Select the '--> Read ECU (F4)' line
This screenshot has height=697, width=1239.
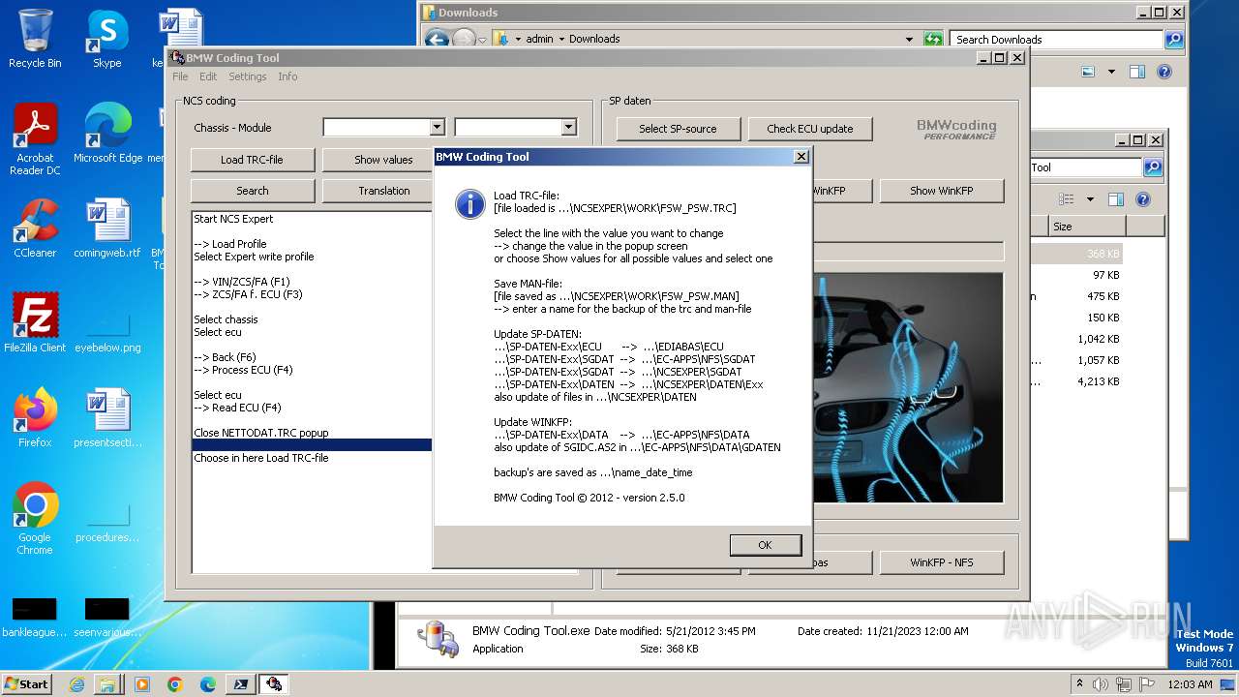tap(237, 408)
